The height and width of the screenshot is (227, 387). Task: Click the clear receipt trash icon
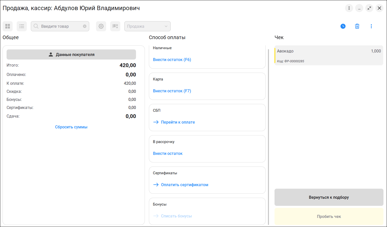[x=357, y=26]
